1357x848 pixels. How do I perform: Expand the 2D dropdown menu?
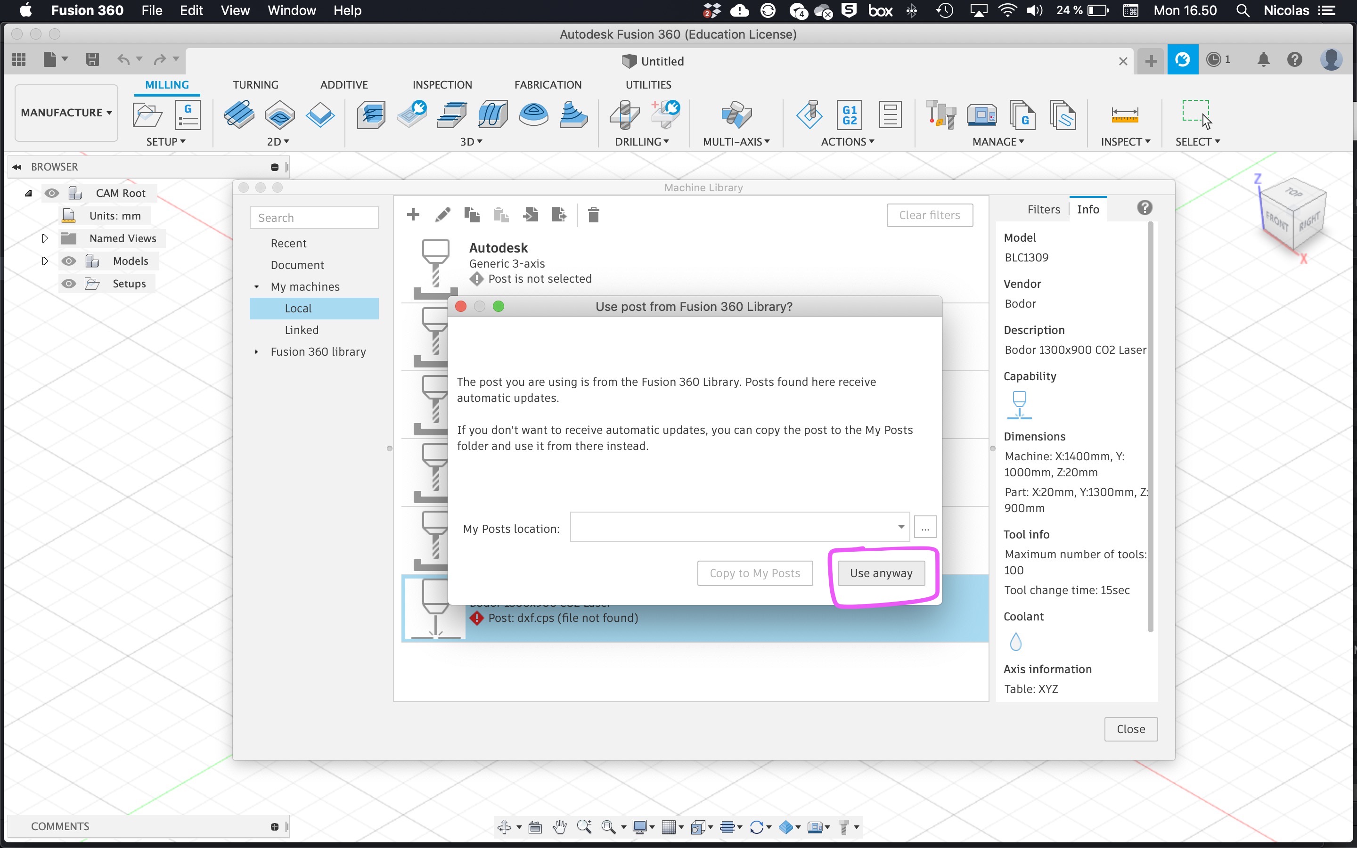[278, 142]
